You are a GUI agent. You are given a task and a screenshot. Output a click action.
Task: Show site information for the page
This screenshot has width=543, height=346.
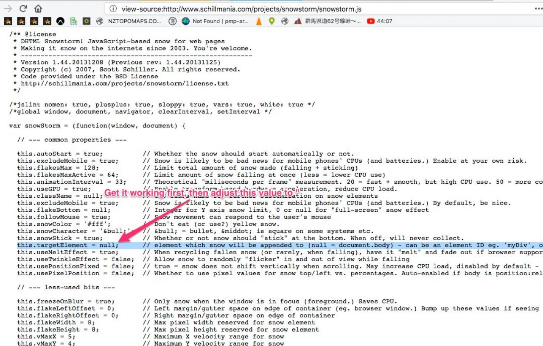(x=113, y=9)
